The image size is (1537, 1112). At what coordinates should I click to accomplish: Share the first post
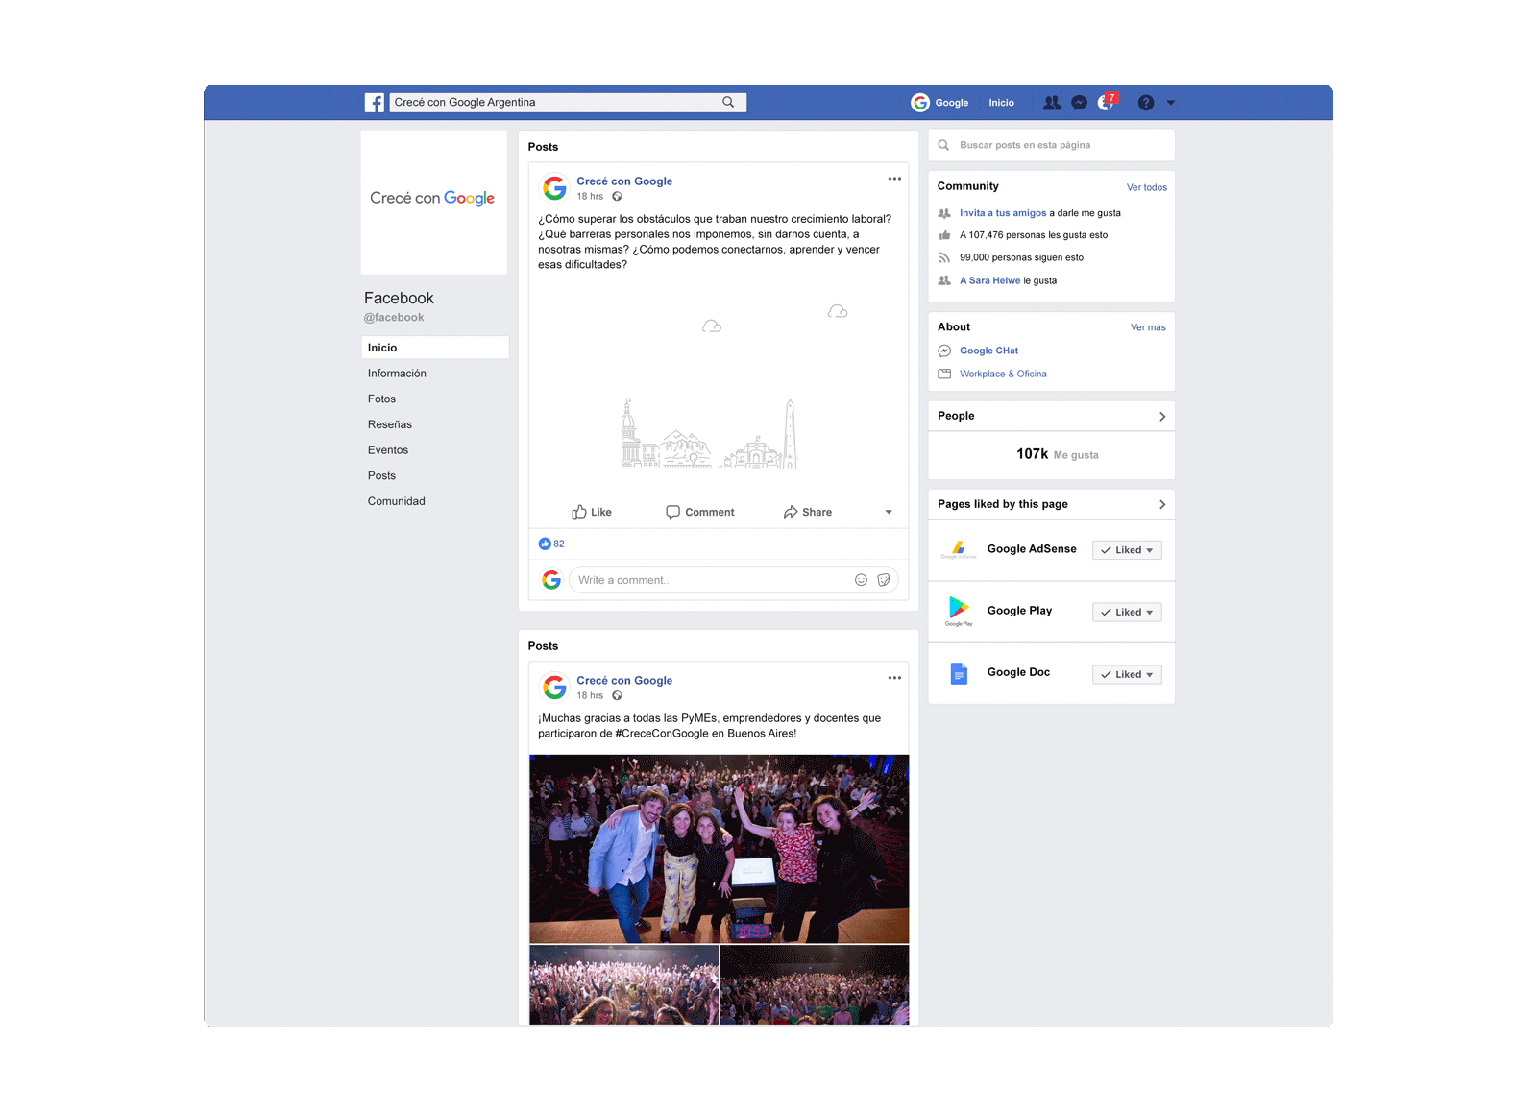pyautogui.click(x=808, y=512)
